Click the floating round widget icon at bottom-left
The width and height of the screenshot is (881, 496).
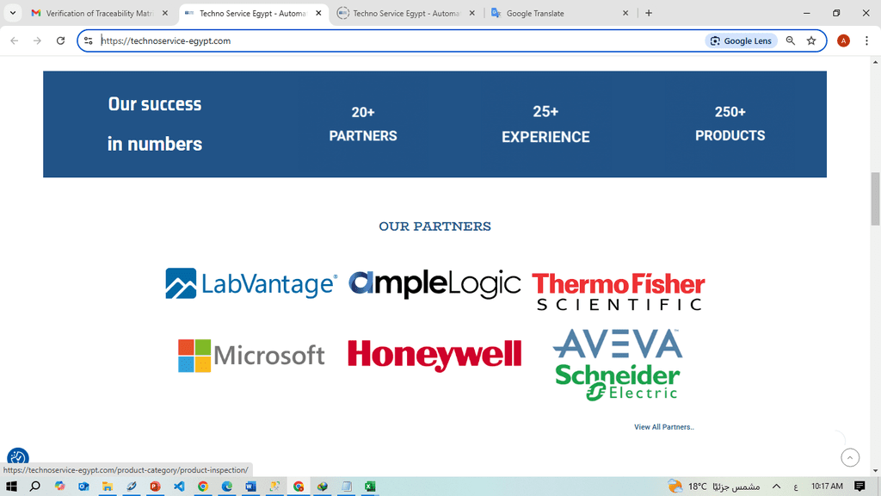coord(17,457)
